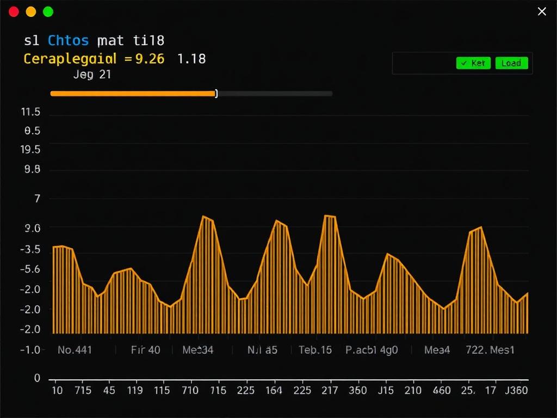Select the yellow Ceraplegaial label
Image resolution: width=557 pixels, height=418 pixels.
(x=70, y=59)
